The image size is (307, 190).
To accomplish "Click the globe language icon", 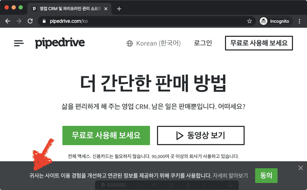I will (130, 43).
